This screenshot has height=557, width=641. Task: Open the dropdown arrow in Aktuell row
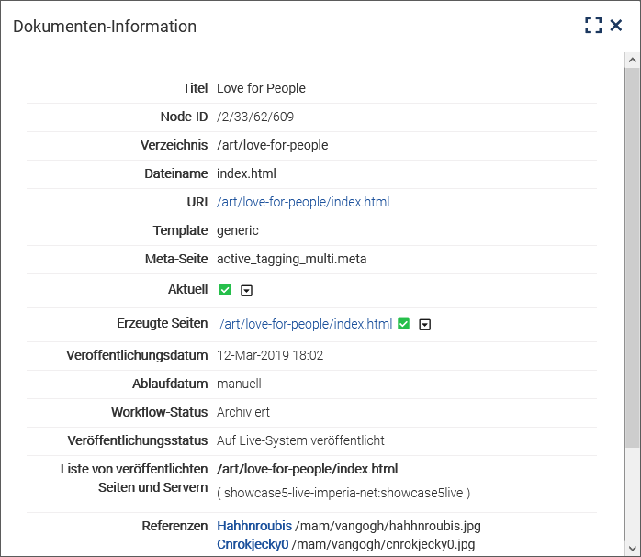point(246,290)
